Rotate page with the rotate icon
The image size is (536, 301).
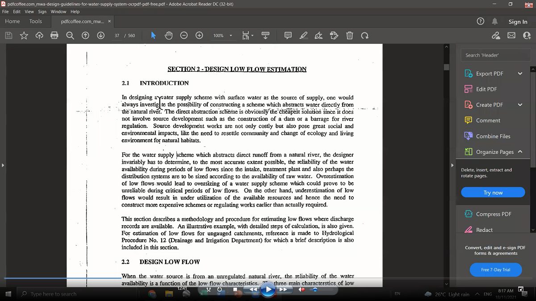[x=365, y=36]
